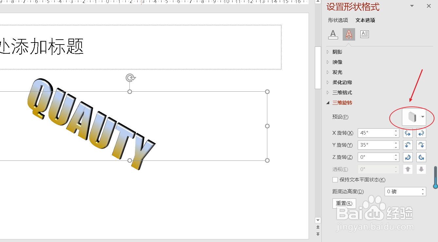Open the Text Box layout icon tab
This screenshot has width=438, height=242.
tap(365, 34)
